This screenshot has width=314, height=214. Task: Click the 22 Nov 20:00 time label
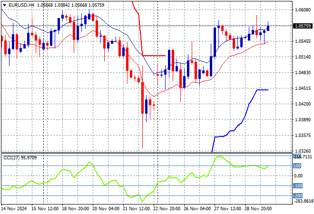pyautogui.click(x=167, y=209)
